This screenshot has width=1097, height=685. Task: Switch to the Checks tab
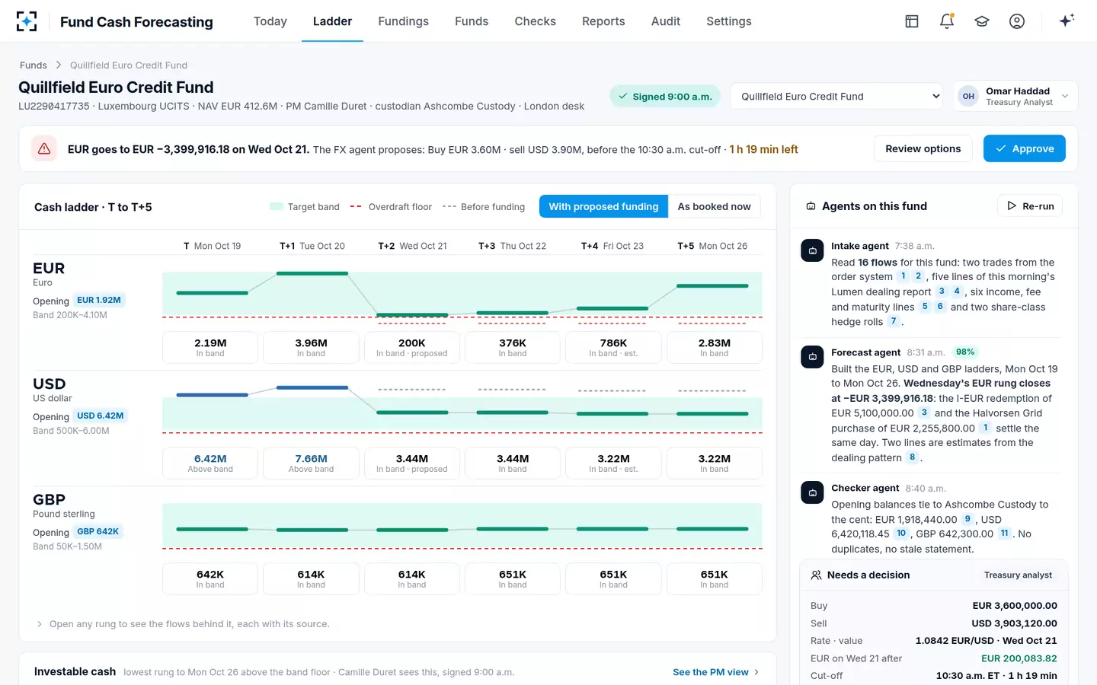coord(535,21)
